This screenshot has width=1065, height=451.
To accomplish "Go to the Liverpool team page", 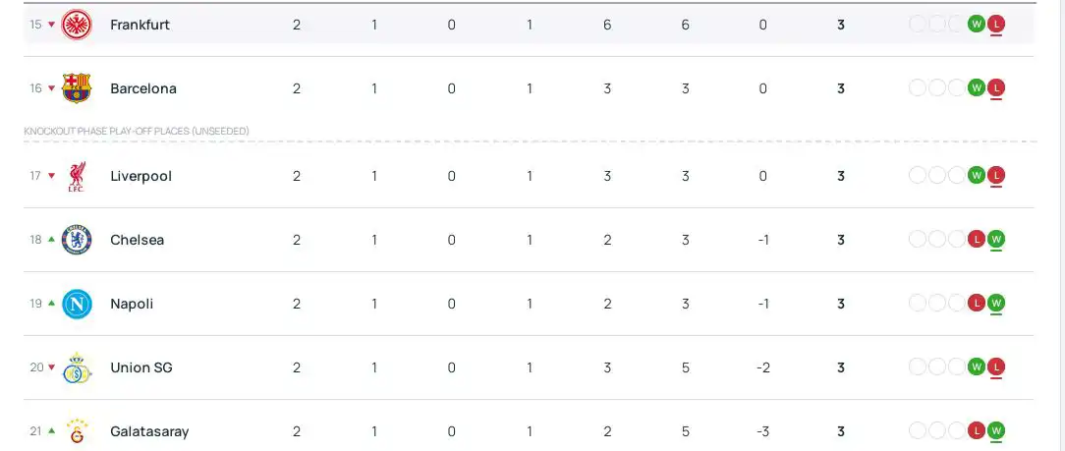I will 140,176.
